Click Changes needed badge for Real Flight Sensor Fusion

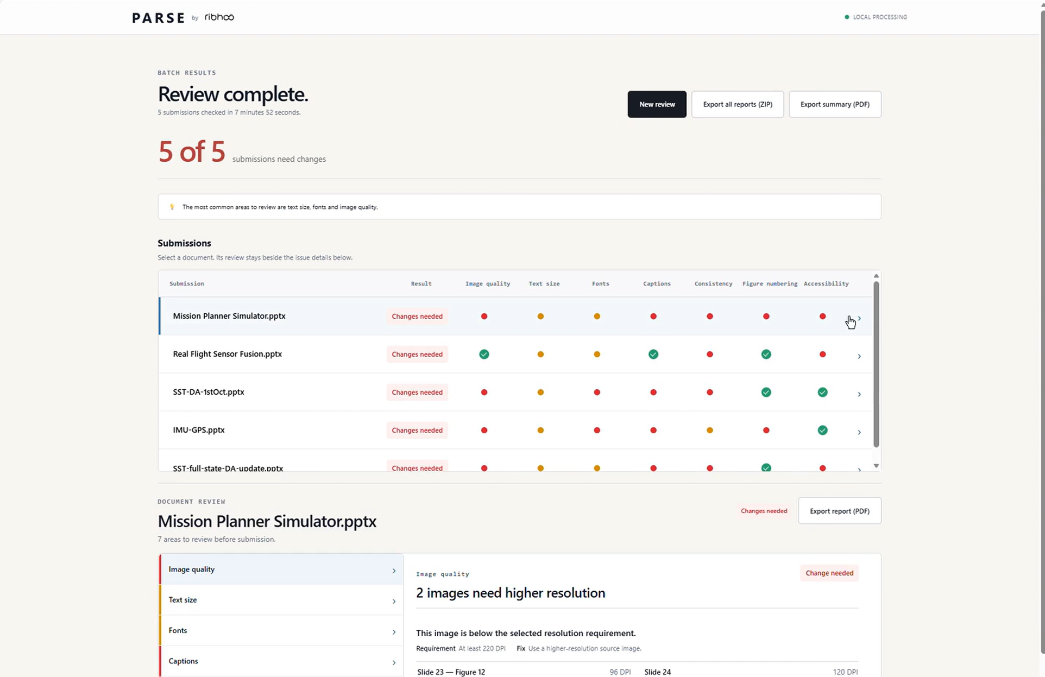[417, 355]
